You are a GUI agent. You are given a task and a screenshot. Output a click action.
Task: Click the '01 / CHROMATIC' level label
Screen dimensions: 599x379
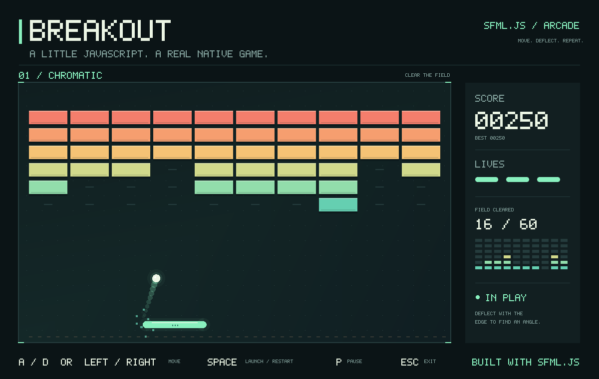[x=60, y=75]
